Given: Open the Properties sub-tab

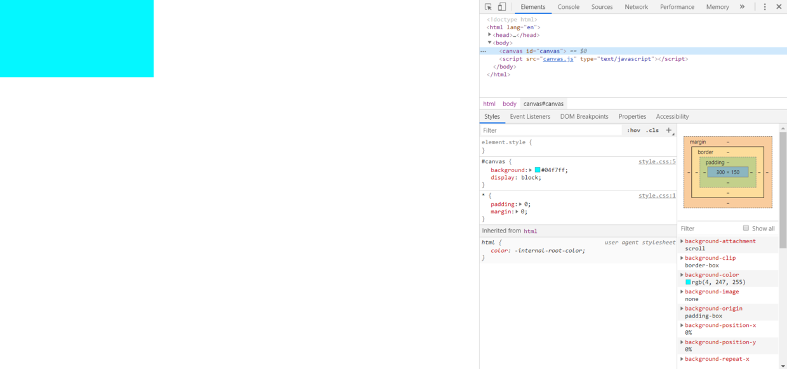Looking at the screenshot, I should point(632,116).
